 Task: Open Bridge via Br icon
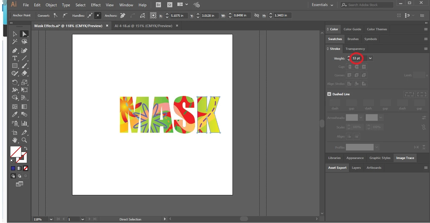tap(159, 5)
